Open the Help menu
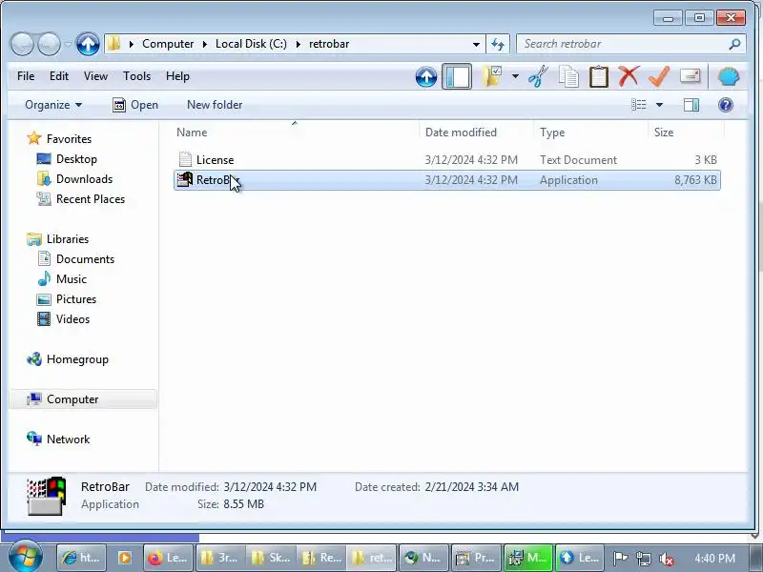 [177, 76]
